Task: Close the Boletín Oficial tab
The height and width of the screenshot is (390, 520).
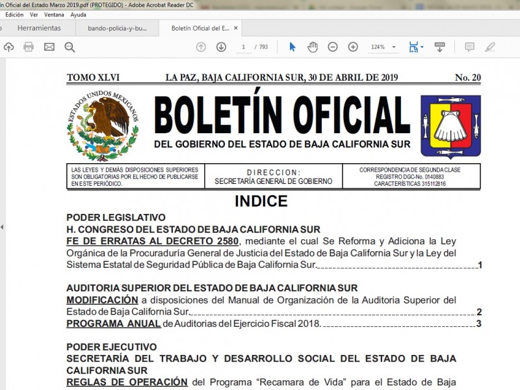Action: point(236,28)
